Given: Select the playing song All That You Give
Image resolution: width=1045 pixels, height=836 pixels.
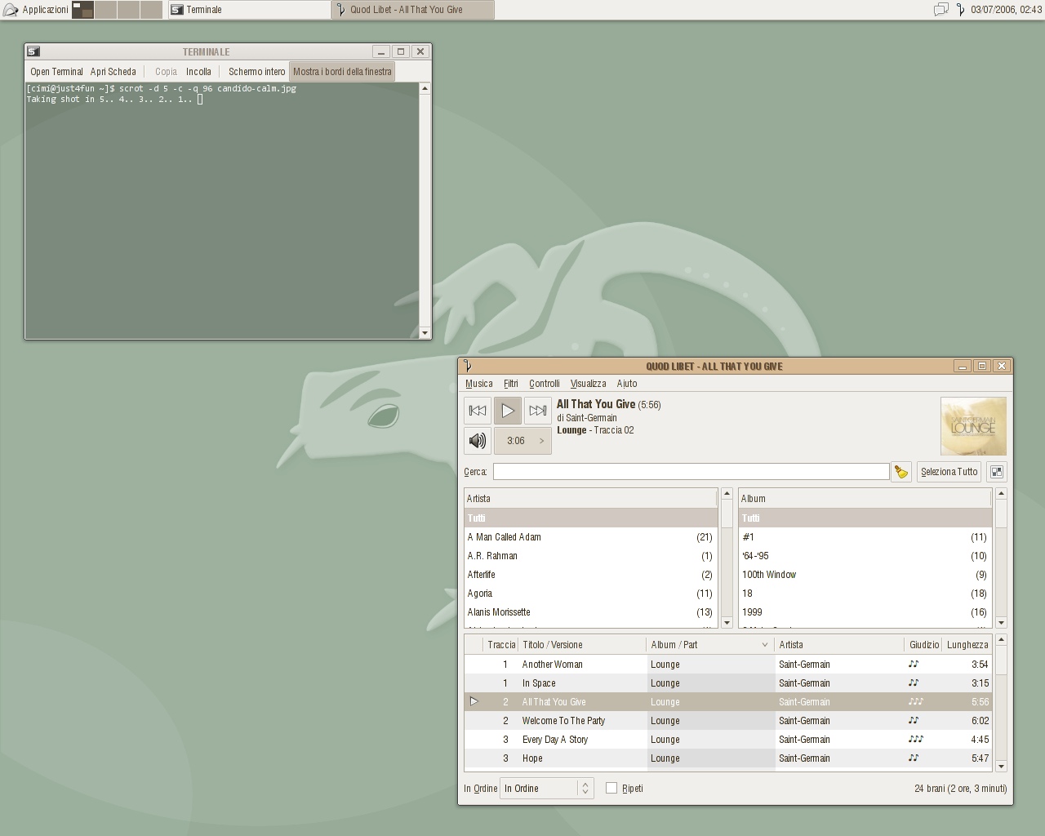Looking at the screenshot, I should tap(728, 702).
